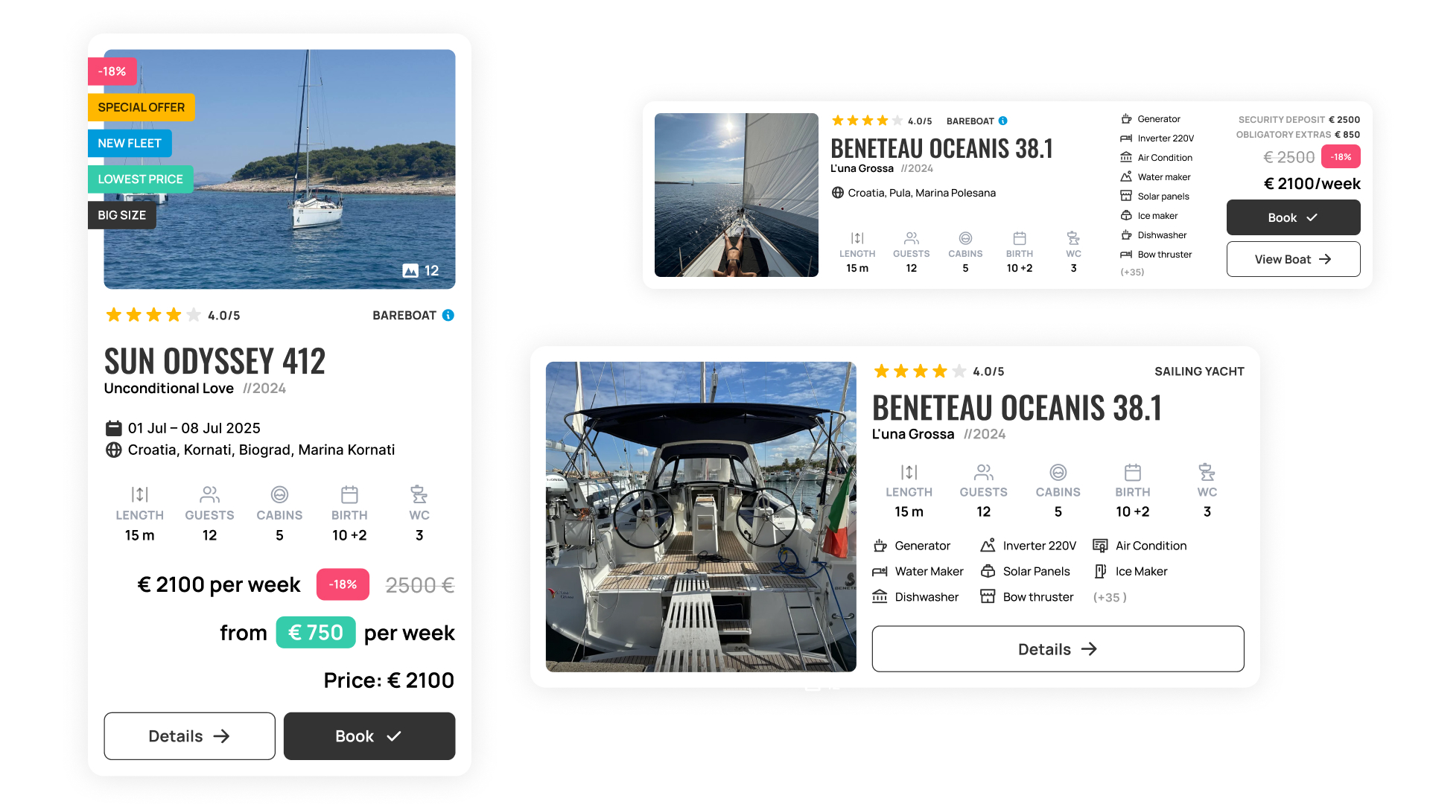The height and width of the screenshot is (804, 1430).
Task: Click the calendar icon beside 01 Jul – 08 Jul 2025
Action: (114, 428)
